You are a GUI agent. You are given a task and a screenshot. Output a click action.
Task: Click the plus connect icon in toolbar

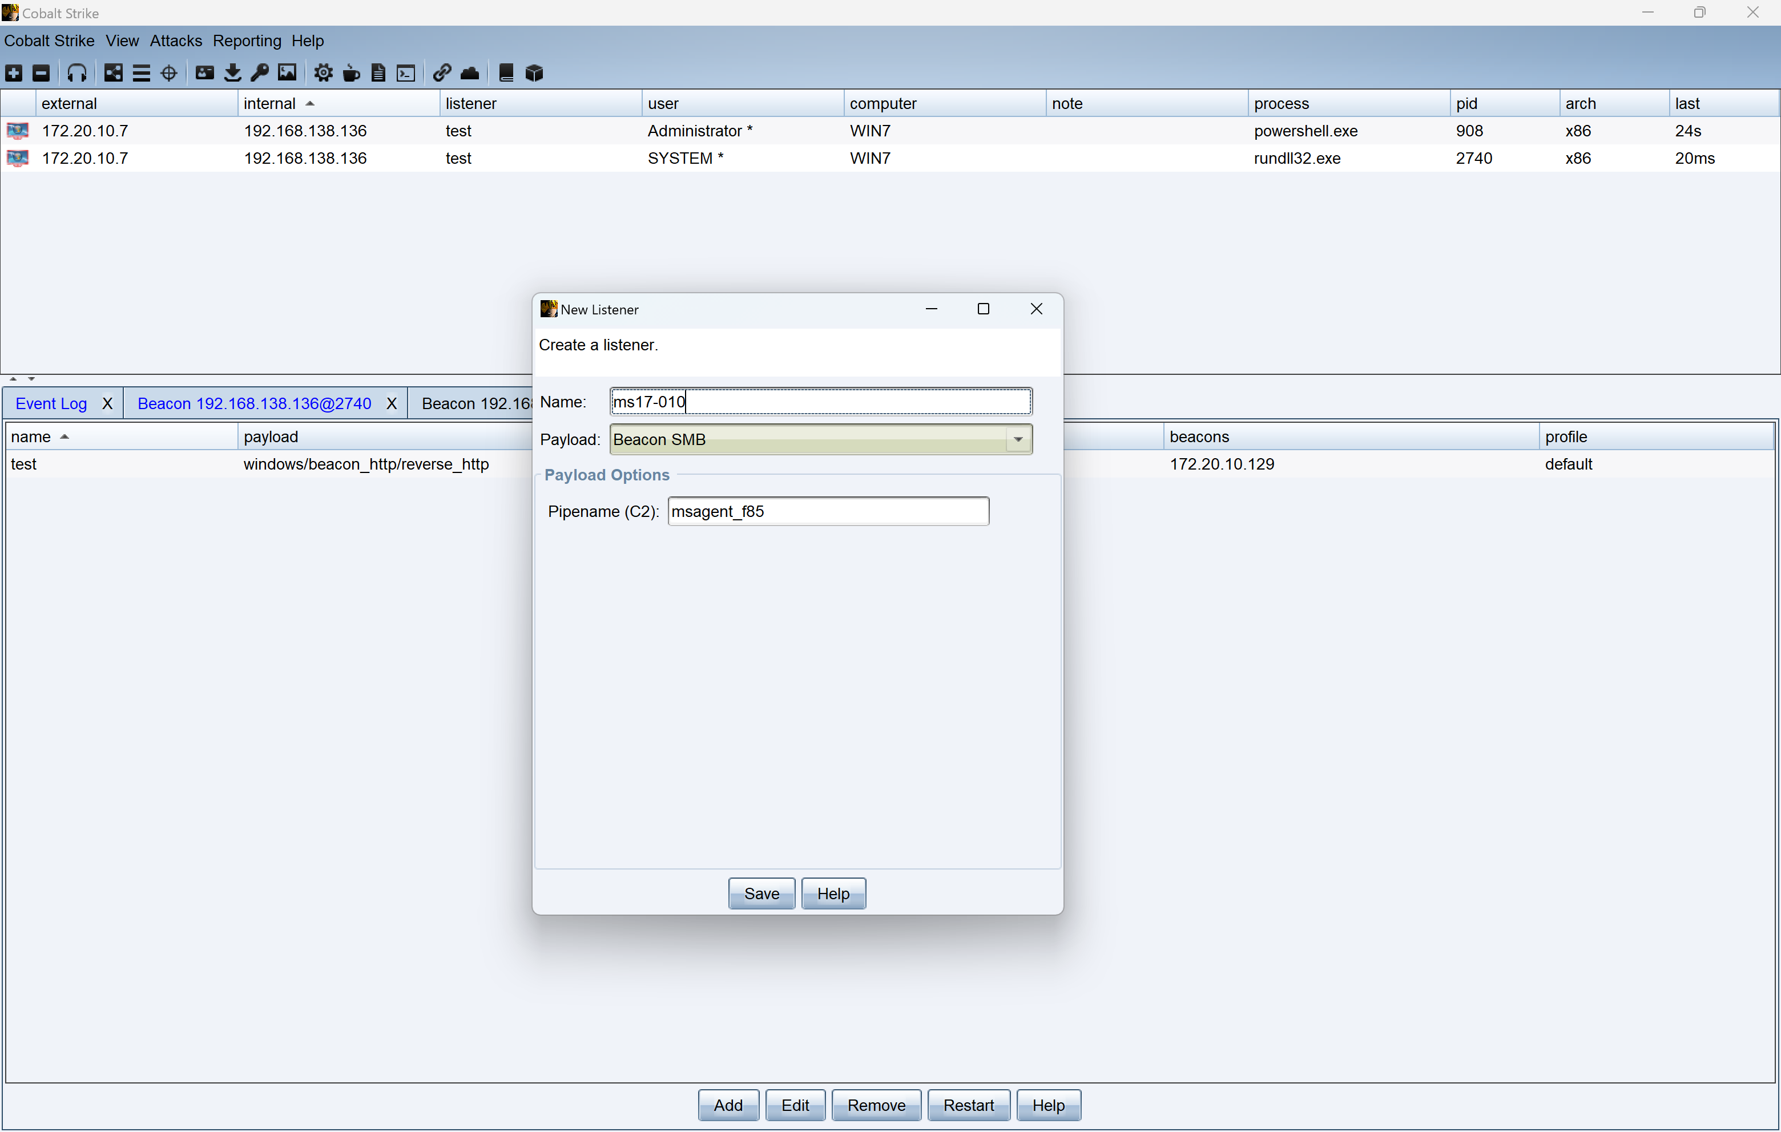tap(14, 72)
